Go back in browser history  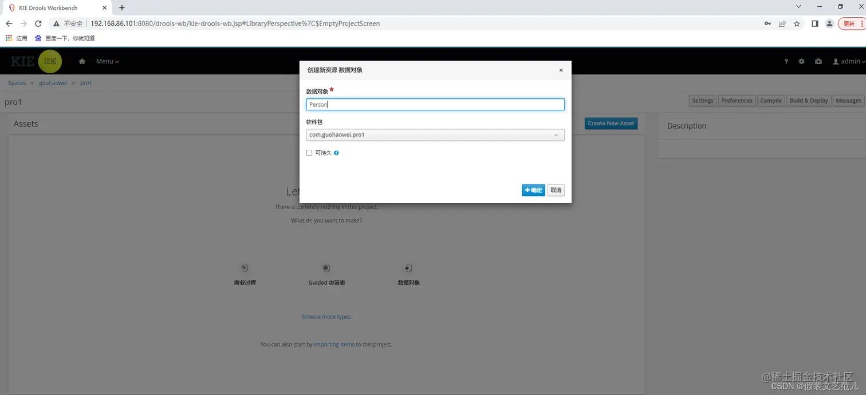click(x=9, y=23)
